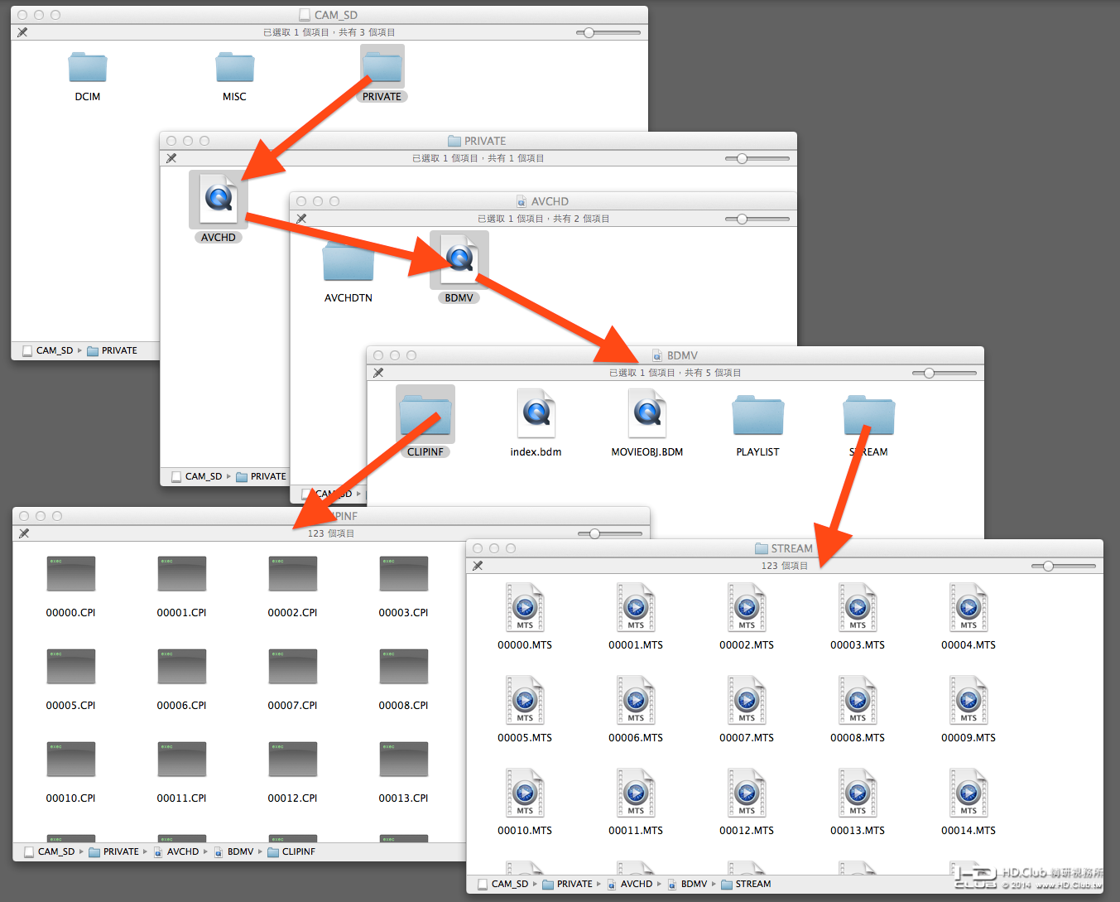Select the 00013.CPI file icon

click(404, 759)
